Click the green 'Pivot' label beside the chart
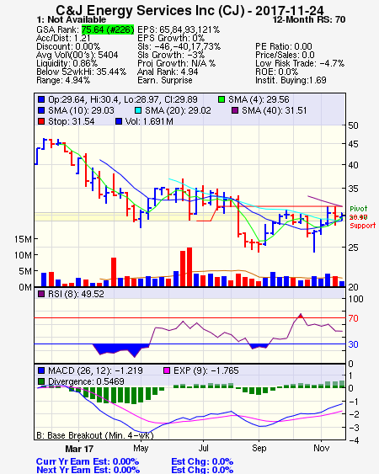Viewport: 379px width, 474px height. 359,209
